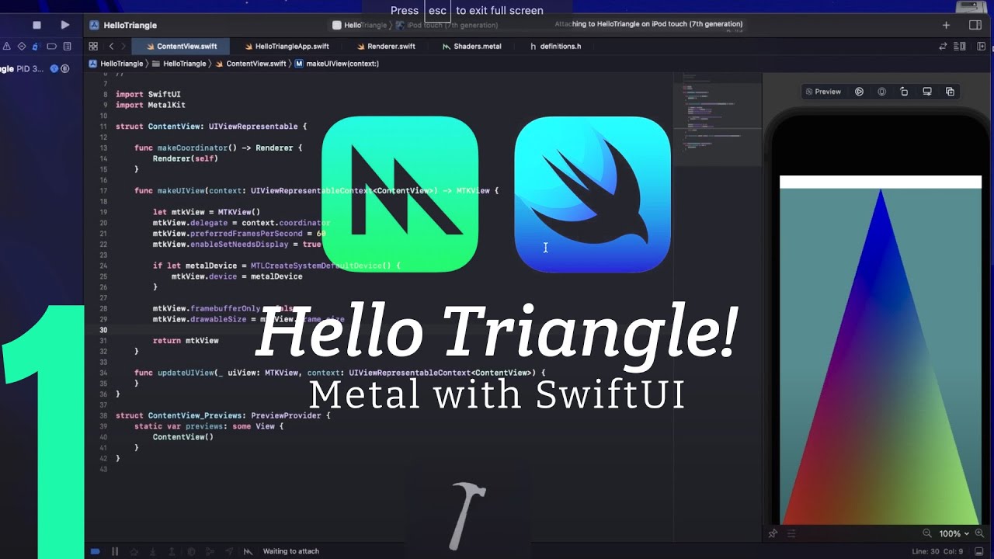Click the return mtkView line
Viewport: 994px width, 559px height.
pyautogui.click(x=186, y=341)
